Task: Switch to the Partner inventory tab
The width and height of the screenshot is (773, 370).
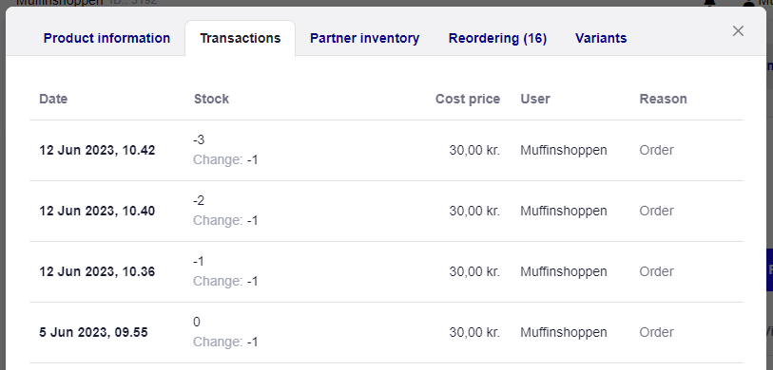Action: tap(364, 38)
